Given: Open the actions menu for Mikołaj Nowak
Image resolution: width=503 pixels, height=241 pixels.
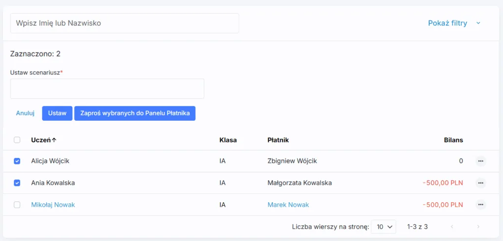Looking at the screenshot, I should click(x=480, y=205).
